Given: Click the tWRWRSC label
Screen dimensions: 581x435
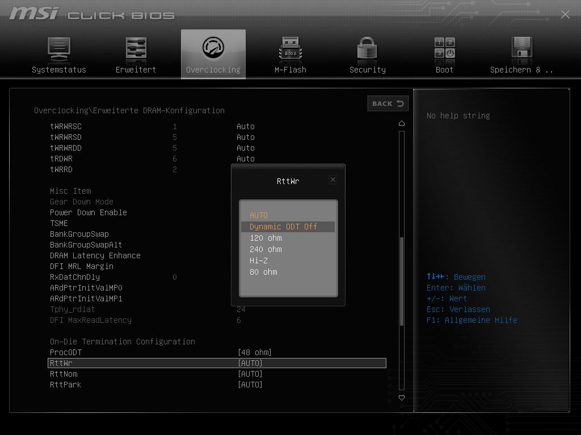Looking at the screenshot, I should 66,126.
